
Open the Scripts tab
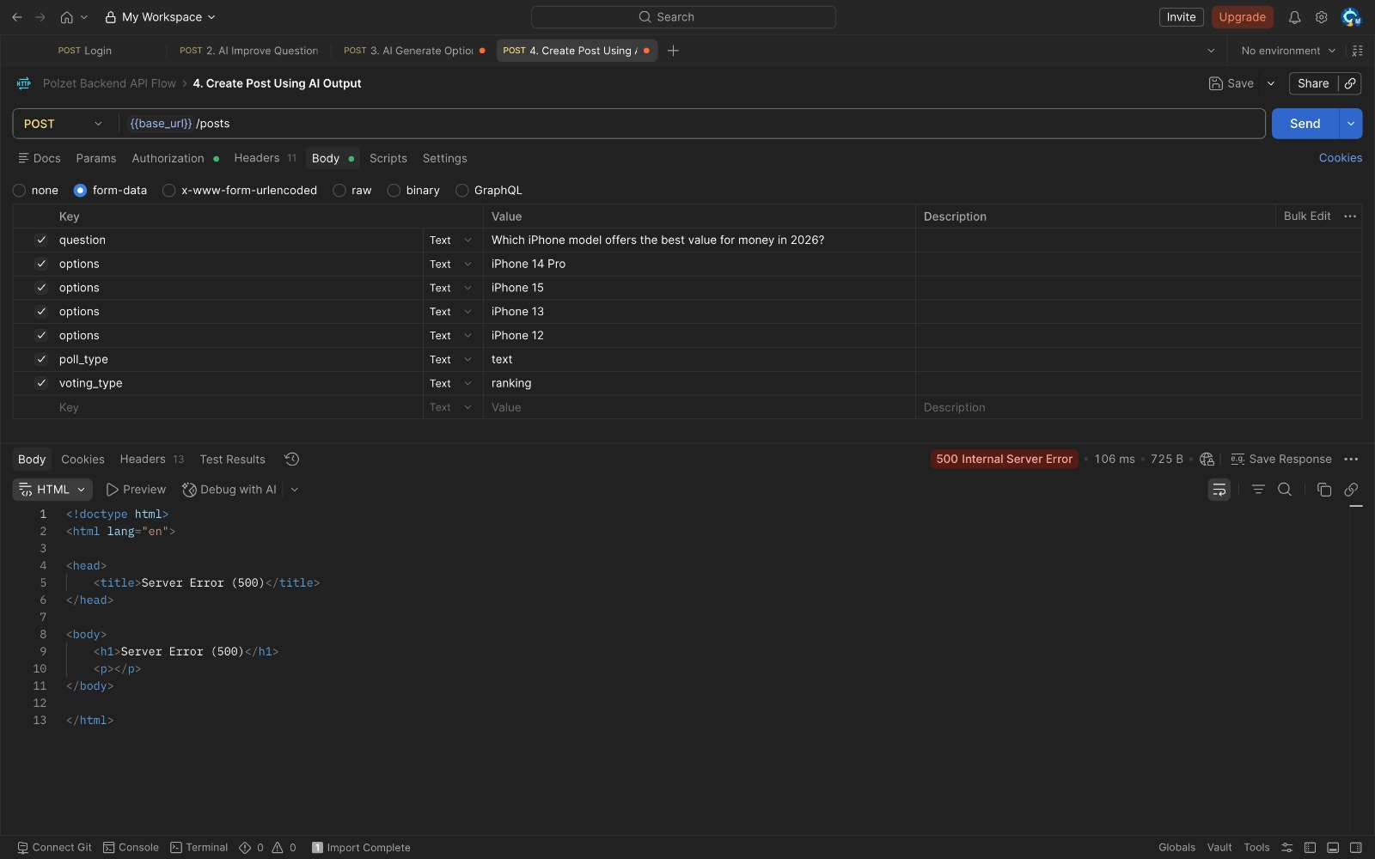(x=388, y=159)
